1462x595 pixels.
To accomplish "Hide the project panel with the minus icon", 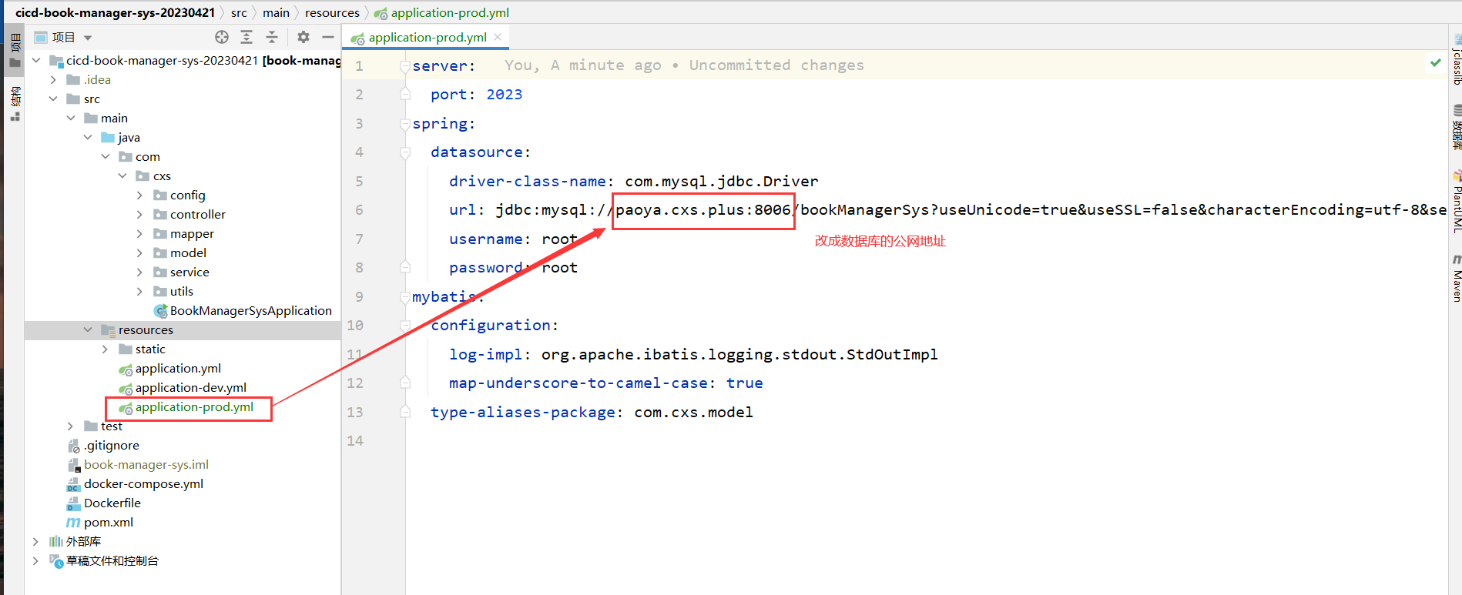I will pyautogui.click(x=328, y=37).
